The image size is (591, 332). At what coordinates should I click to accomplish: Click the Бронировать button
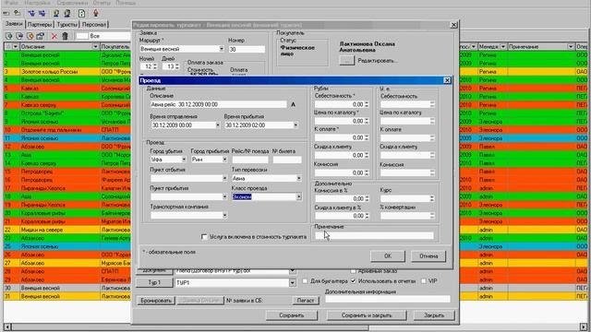(155, 301)
